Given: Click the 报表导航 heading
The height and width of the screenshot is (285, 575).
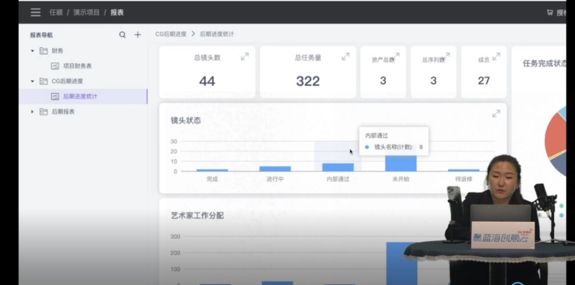Looking at the screenshot, I should 42,35.
